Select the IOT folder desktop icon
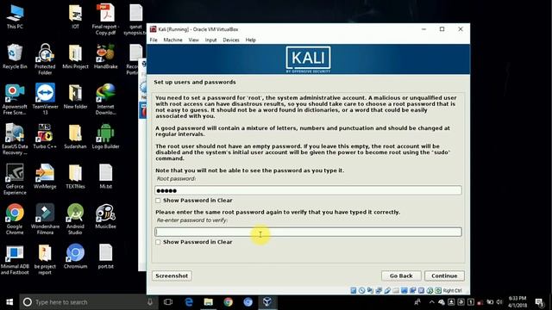This screenshot has width=552, height=310. point(75,16)
